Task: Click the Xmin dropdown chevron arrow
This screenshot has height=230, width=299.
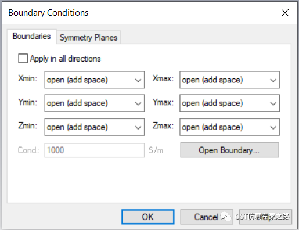Action: [x=138, y=80]
